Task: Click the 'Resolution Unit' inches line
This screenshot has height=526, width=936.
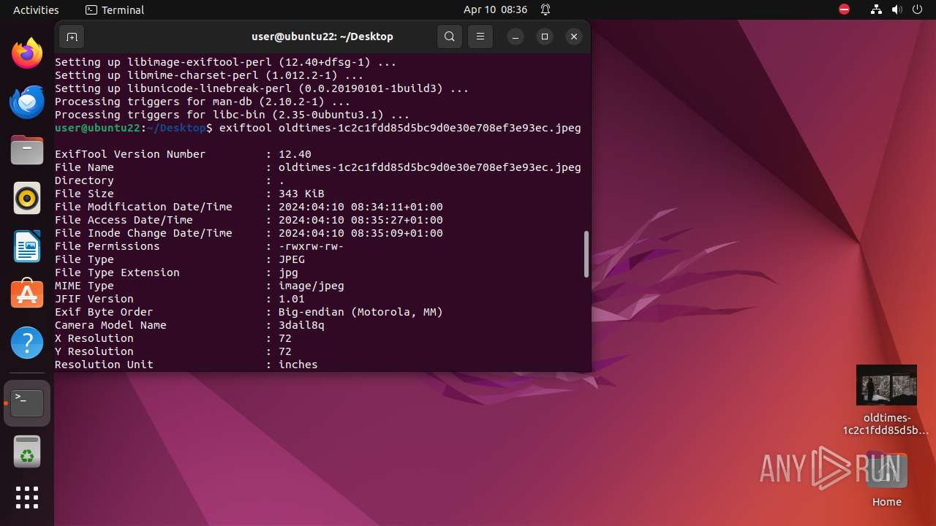Action: (x=186, y=365)
